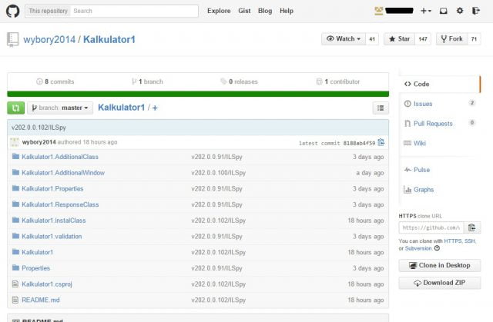This screenshot has height=322, width=493.
Task: Click the HTTPS clone option link
Action: coord(453,241)
